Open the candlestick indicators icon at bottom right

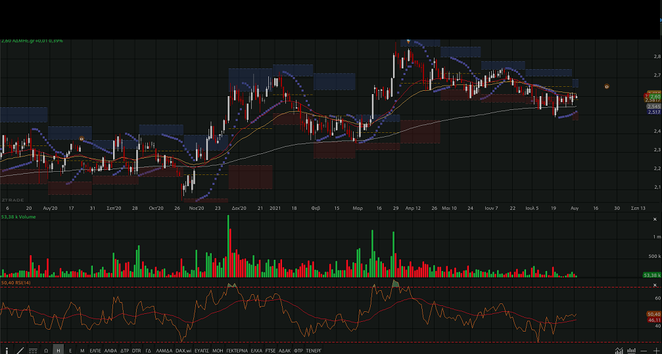click(x=632, y=351)
